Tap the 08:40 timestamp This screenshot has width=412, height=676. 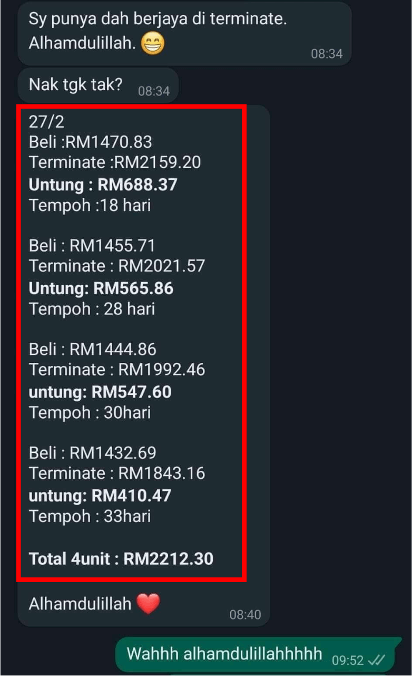click(x=245, y=614)
